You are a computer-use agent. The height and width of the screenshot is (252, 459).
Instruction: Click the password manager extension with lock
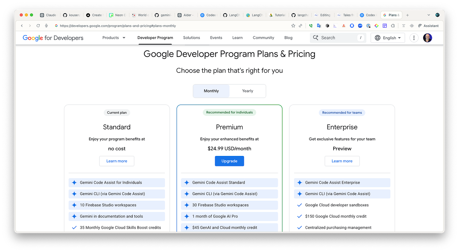point(368,26)
